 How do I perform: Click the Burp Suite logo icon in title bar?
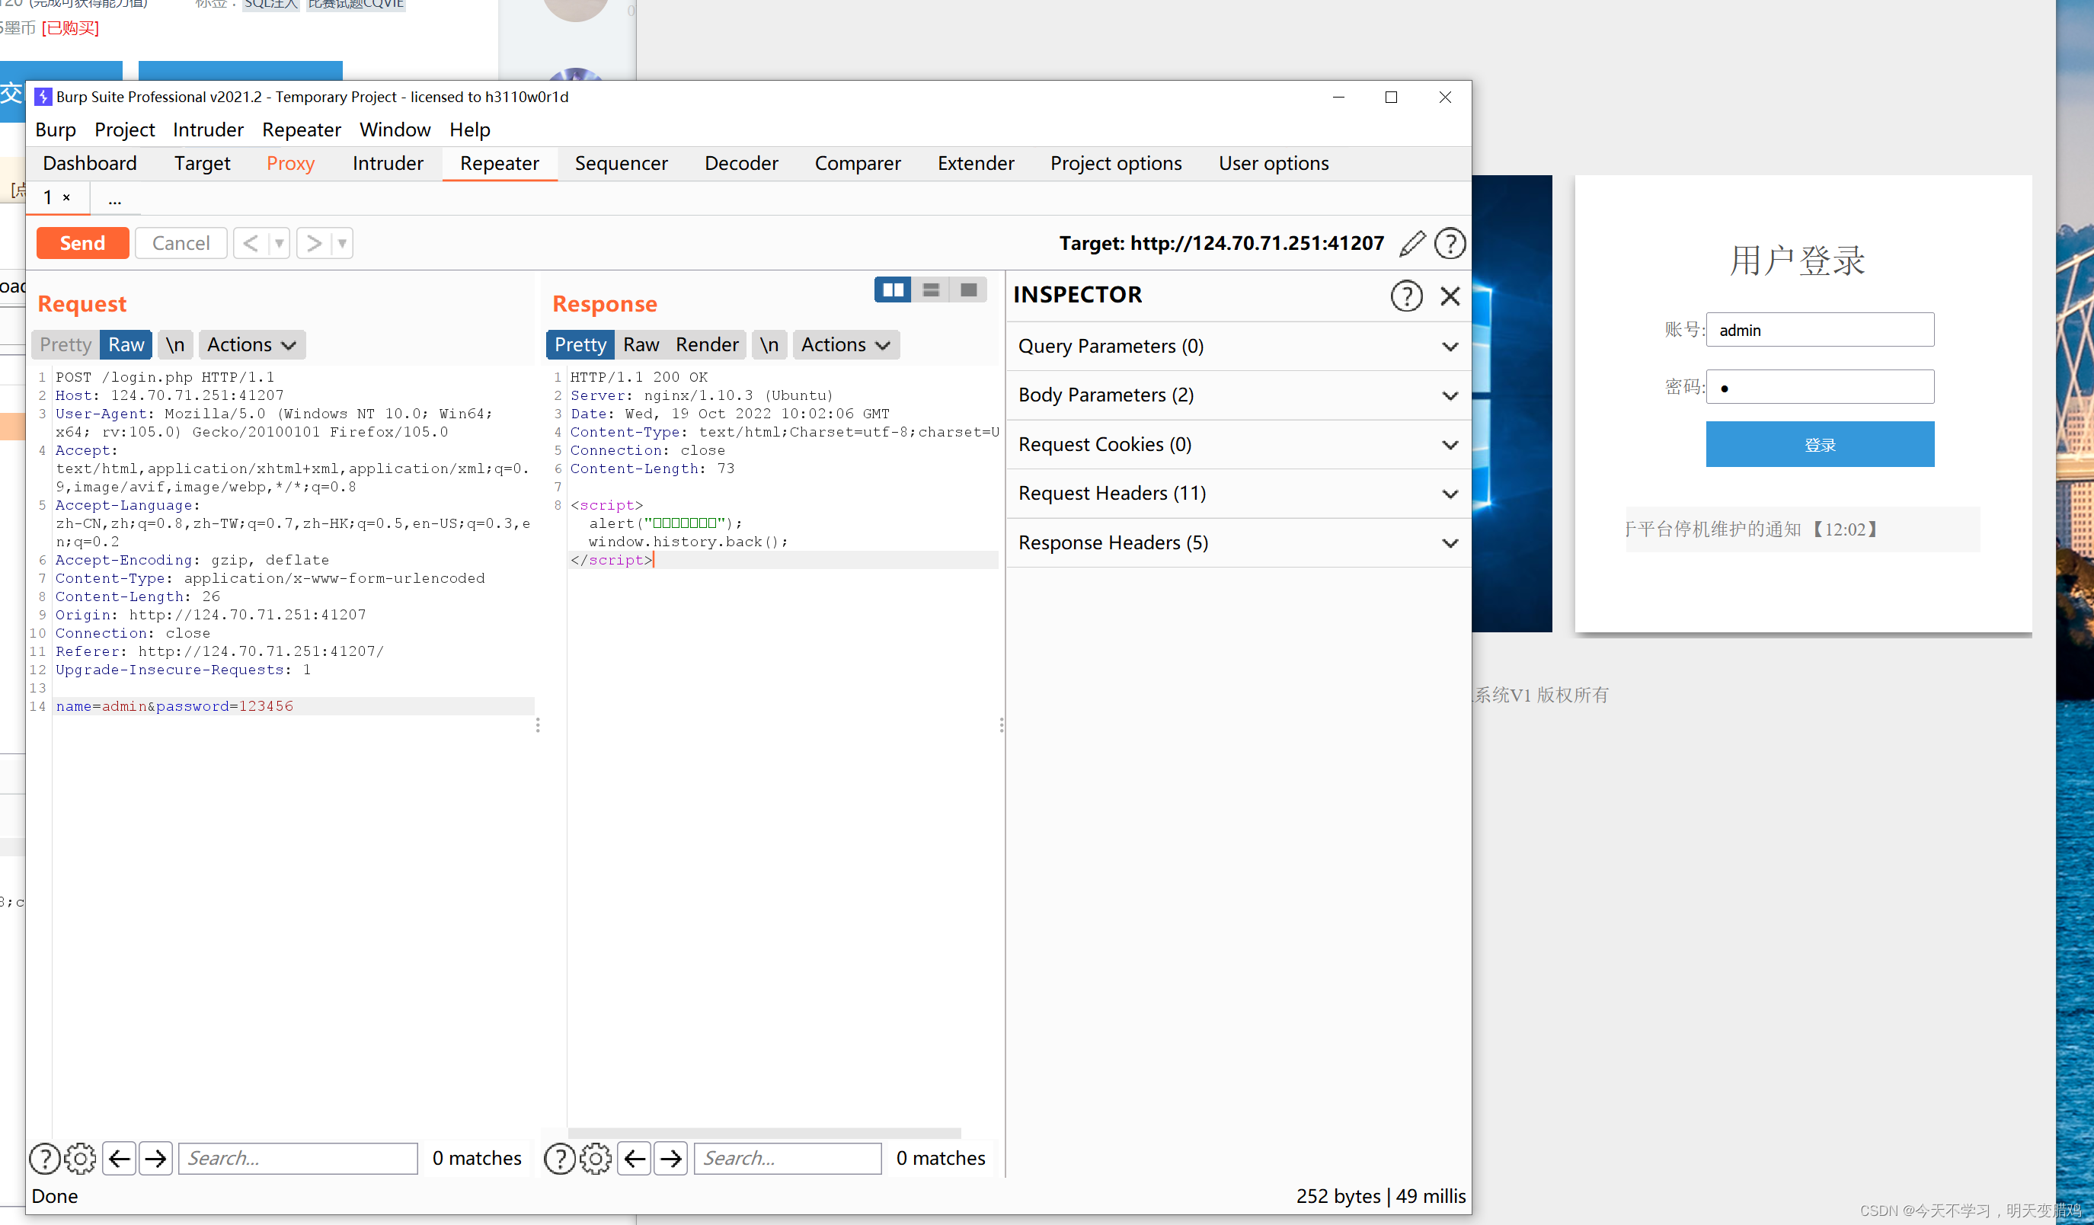point(43,98)
